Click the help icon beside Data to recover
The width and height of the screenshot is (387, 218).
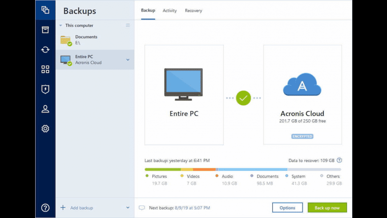click(339, 161)
